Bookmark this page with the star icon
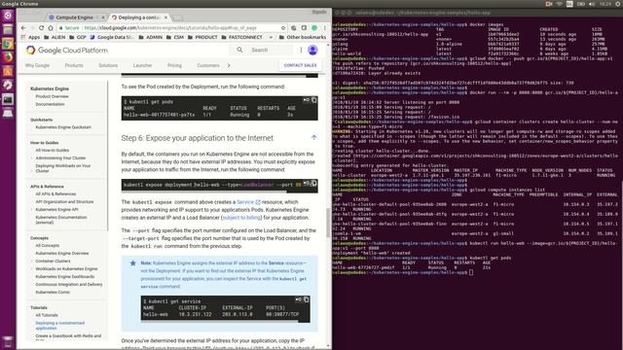 (x=283, y=28)
